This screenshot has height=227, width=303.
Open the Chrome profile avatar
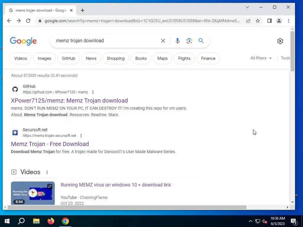(x=279, y=21)
